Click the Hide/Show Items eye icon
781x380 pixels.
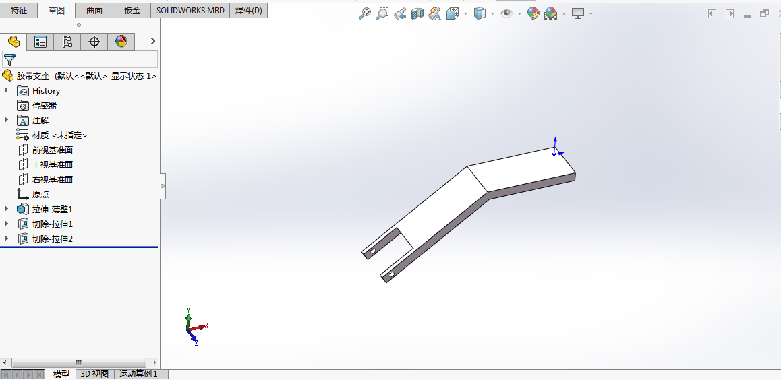pos(507,14)
